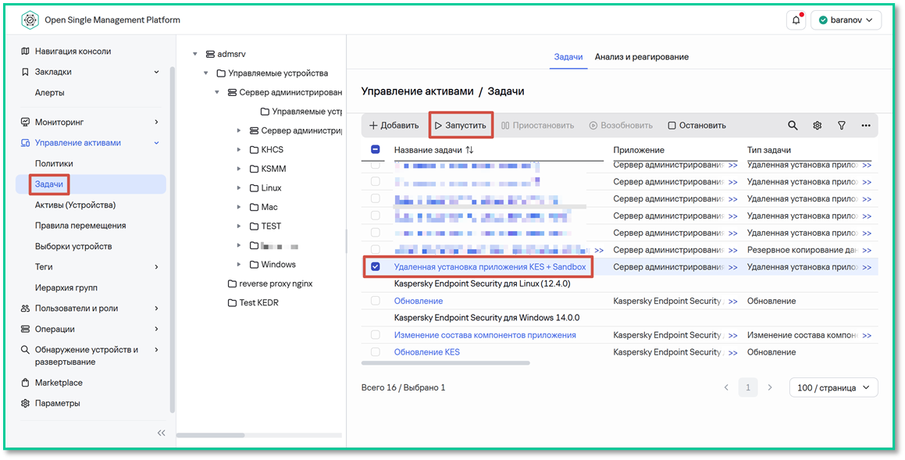Click the Возобновить button

pos(621,125)
